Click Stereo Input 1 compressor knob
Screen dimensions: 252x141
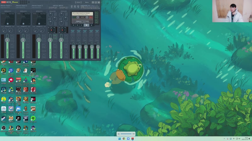(4, 30)
